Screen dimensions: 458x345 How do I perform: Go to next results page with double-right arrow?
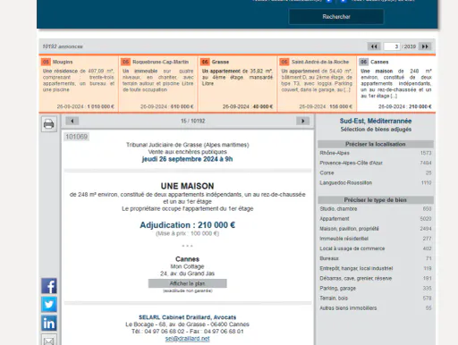tap(425, 46)
